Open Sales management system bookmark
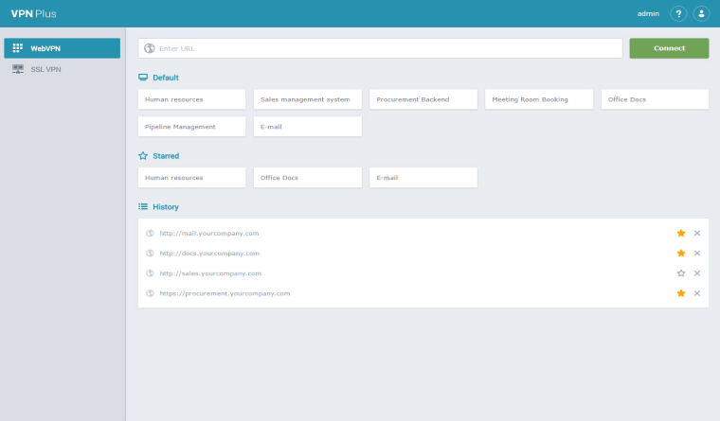The image size is (720, 421). (307, 99)
